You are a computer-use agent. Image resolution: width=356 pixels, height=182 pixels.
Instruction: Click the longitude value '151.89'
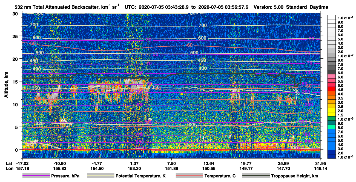click(x=171, y=169)
